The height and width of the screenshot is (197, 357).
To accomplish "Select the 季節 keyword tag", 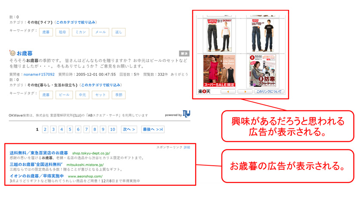I will [119, 95].
